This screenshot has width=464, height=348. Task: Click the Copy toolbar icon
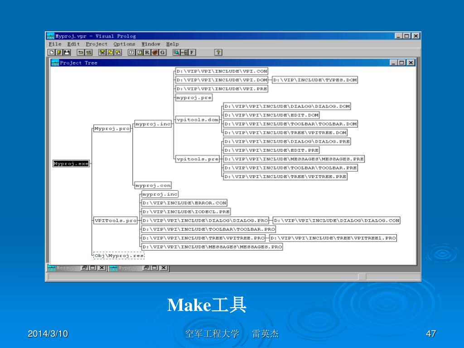click(110, 53)
